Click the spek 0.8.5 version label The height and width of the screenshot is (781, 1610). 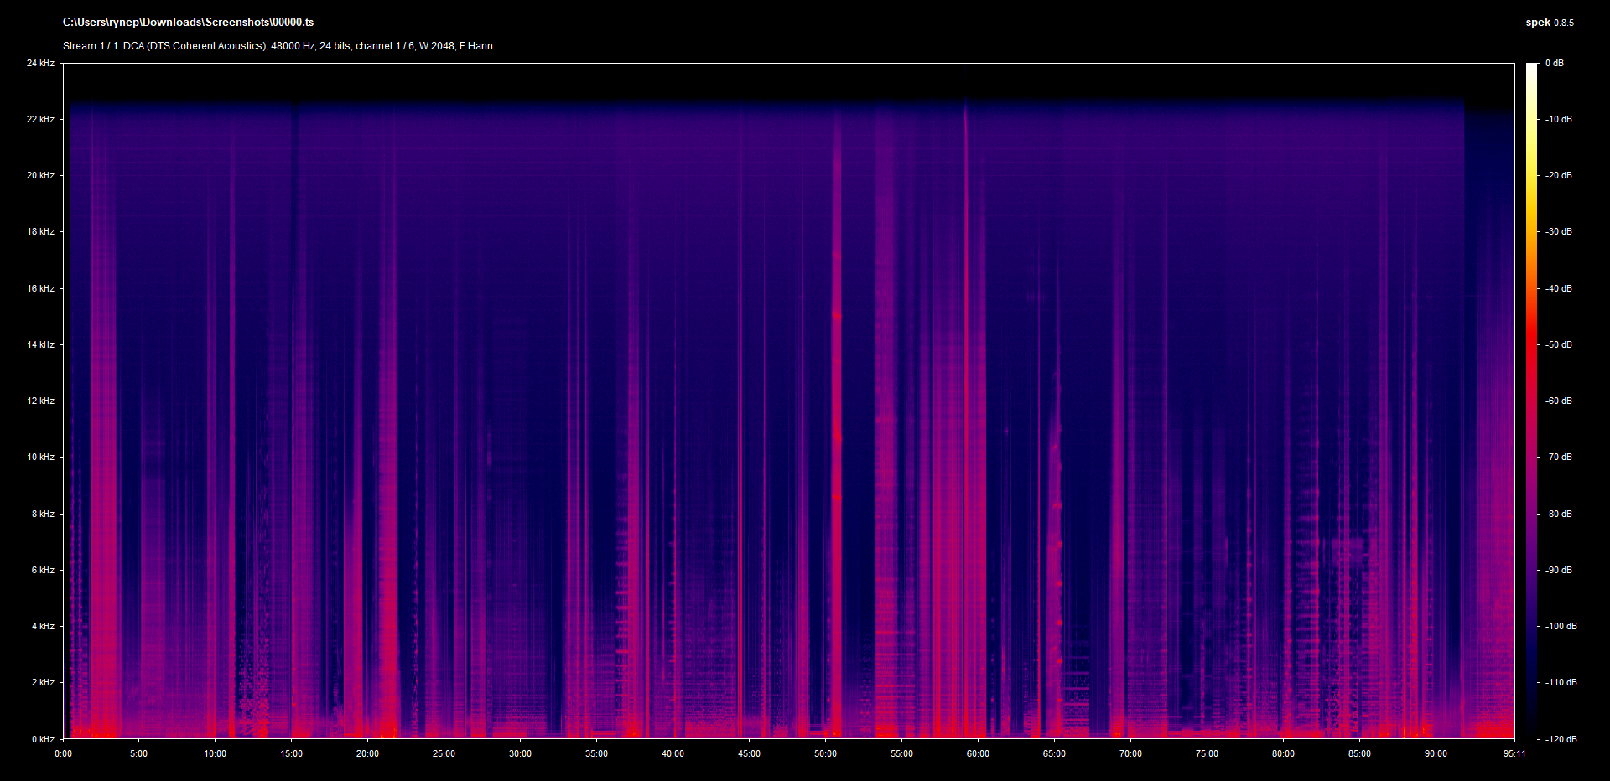coord(1549,23)
